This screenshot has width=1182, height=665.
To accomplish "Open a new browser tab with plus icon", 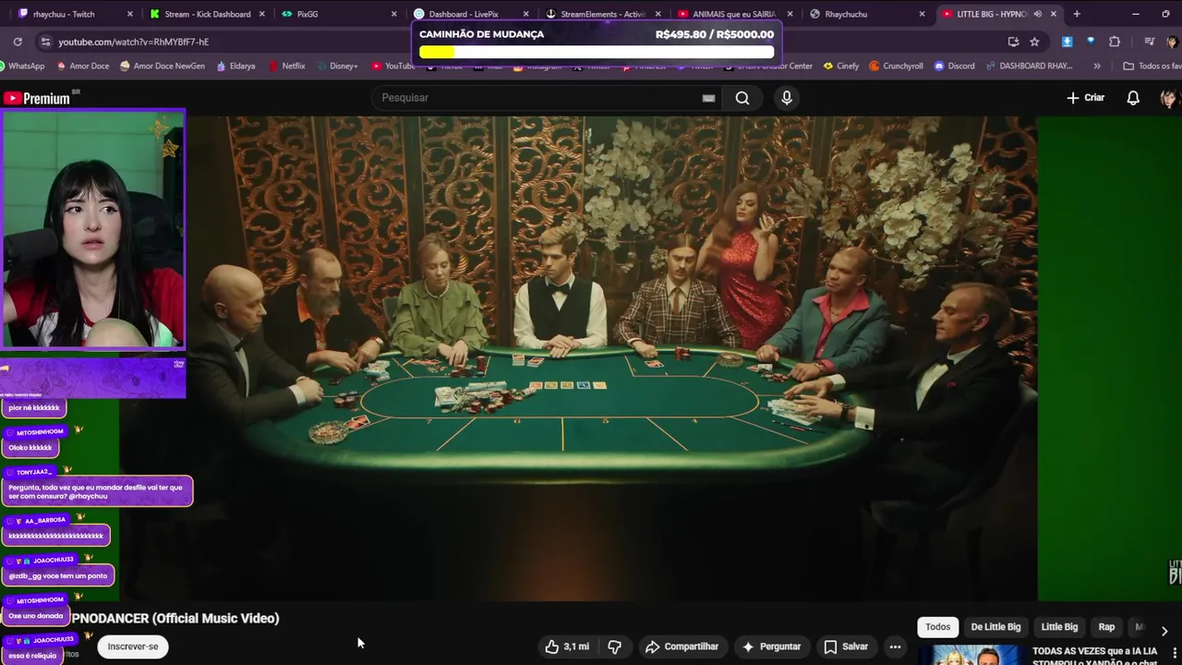I will [1077, 14].
